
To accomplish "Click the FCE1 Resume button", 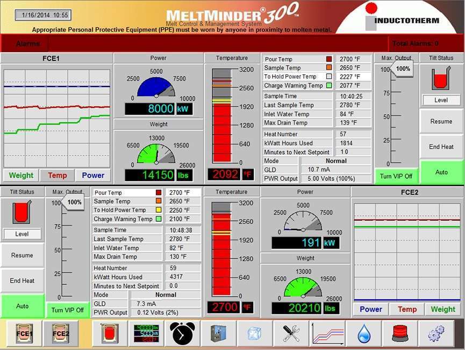I will tap(441, 121).
